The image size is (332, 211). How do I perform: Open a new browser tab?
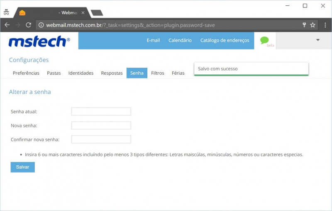(97, 13)
